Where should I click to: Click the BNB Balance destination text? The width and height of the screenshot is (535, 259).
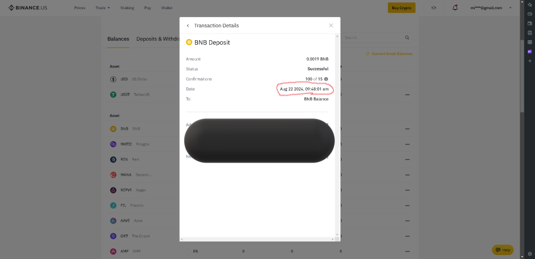(316, 99)
